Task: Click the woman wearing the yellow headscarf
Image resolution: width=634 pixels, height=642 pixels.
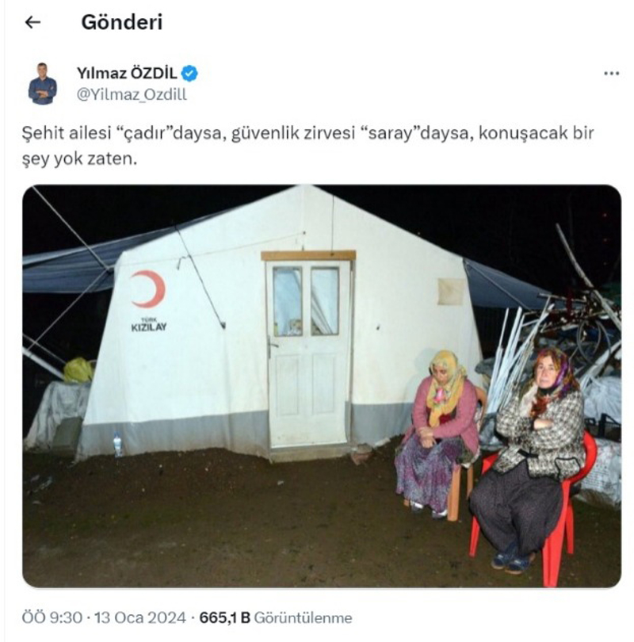Action: pos(438,432)
